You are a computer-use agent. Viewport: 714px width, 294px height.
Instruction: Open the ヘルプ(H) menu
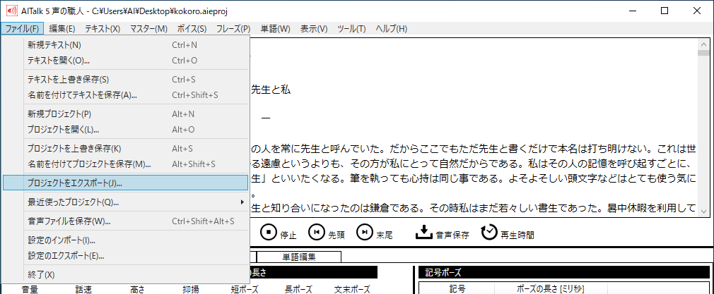(x=391, y=29)
